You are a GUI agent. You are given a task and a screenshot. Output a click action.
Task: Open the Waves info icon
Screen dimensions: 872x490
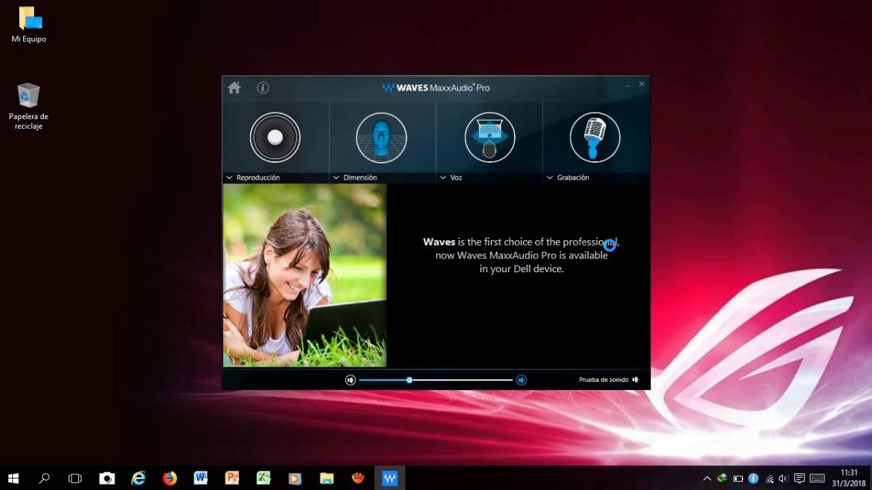pos(262,87)
